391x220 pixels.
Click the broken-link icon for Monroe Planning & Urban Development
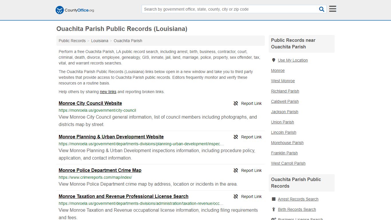(236, 137)
